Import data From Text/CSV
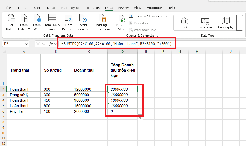Viewport: 246px width, 146px height. (24, 22)
